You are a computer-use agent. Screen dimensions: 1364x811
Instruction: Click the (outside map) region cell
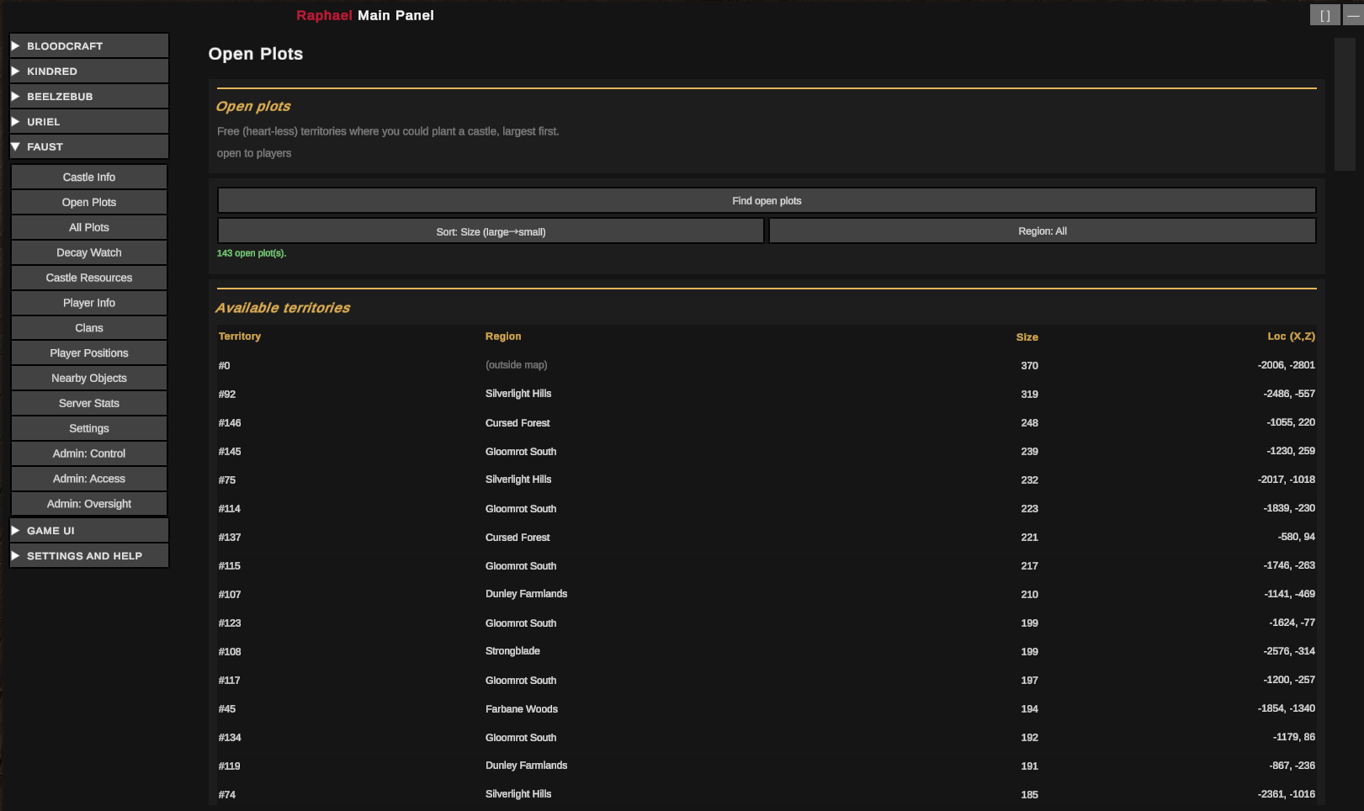516,365
